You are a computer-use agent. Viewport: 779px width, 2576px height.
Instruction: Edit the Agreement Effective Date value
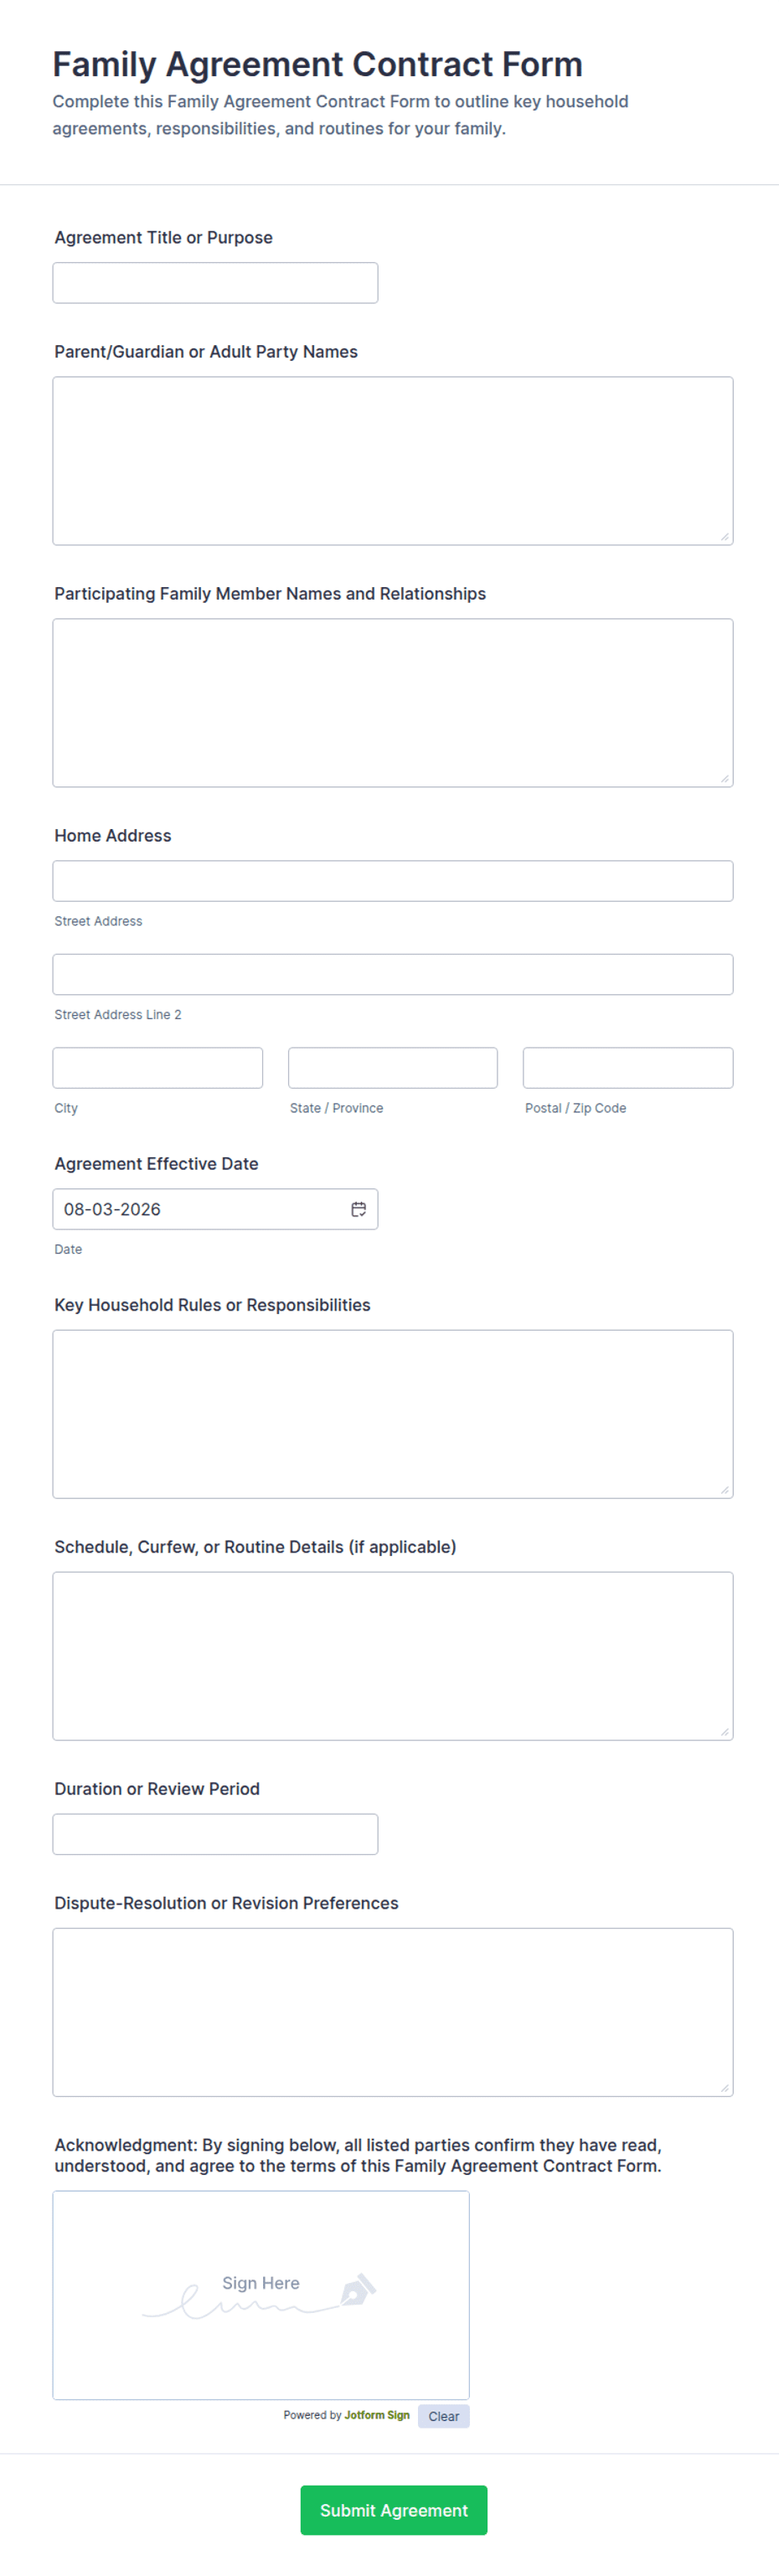pyautogui.click(x=200, y=1209)
